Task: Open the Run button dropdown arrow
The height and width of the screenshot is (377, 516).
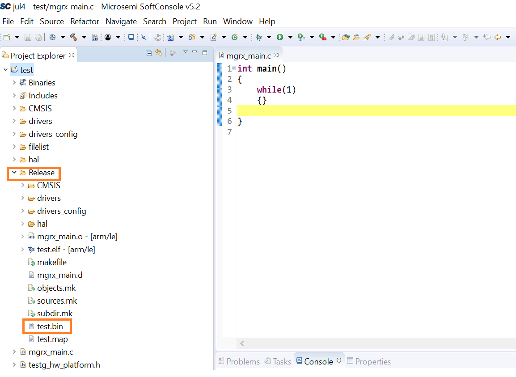Action: [290, 37]
